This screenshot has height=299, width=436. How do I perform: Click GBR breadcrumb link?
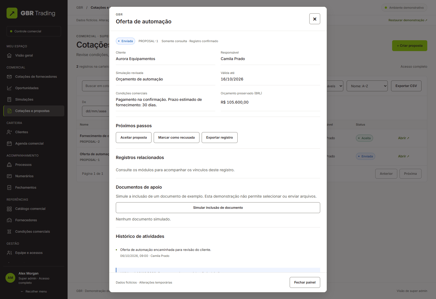click(x=80, y=8)
